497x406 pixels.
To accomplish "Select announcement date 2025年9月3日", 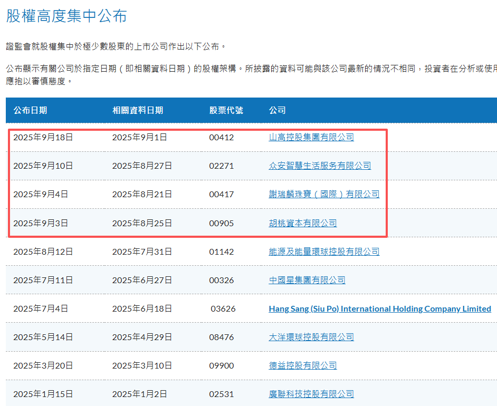I will click(41, 223).
